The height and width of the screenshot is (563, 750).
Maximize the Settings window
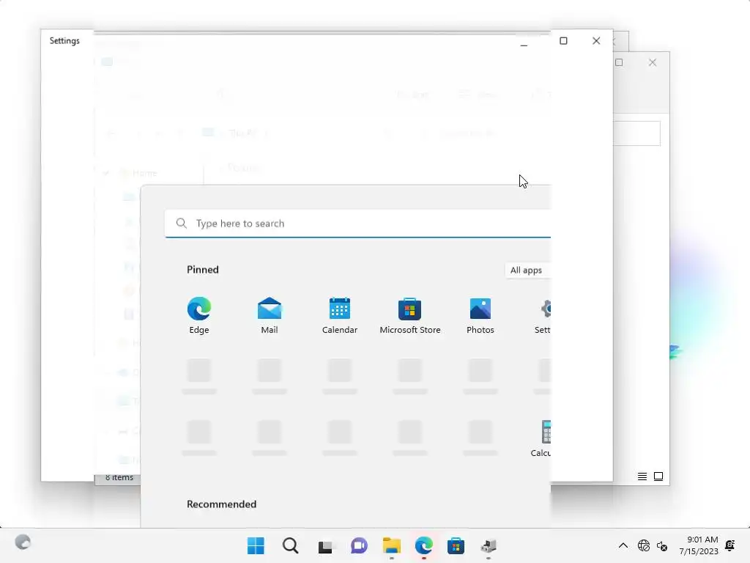[563, 41]
